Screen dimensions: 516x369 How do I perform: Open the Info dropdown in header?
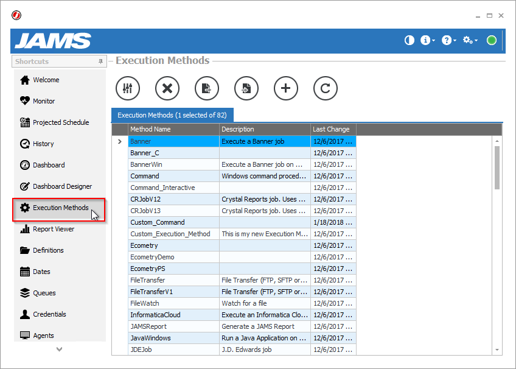[427, 40]
